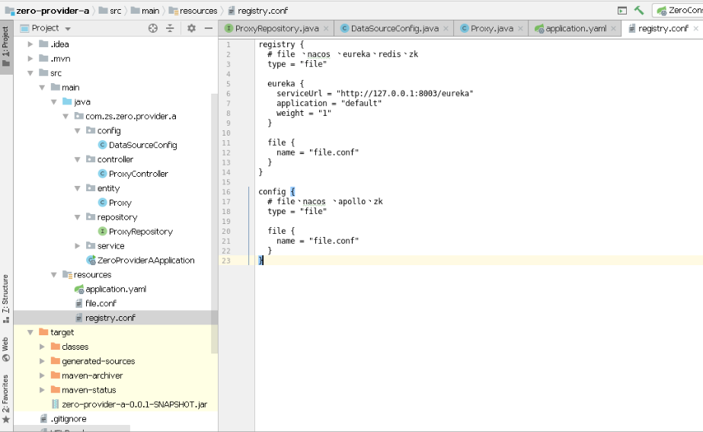Collapse the target folder
This screenshot has width=703, height=432.
tap(30, 332)
